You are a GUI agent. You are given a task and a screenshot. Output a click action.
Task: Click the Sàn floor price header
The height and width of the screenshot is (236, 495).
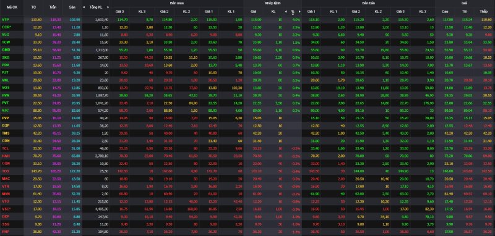coord(72,7)
